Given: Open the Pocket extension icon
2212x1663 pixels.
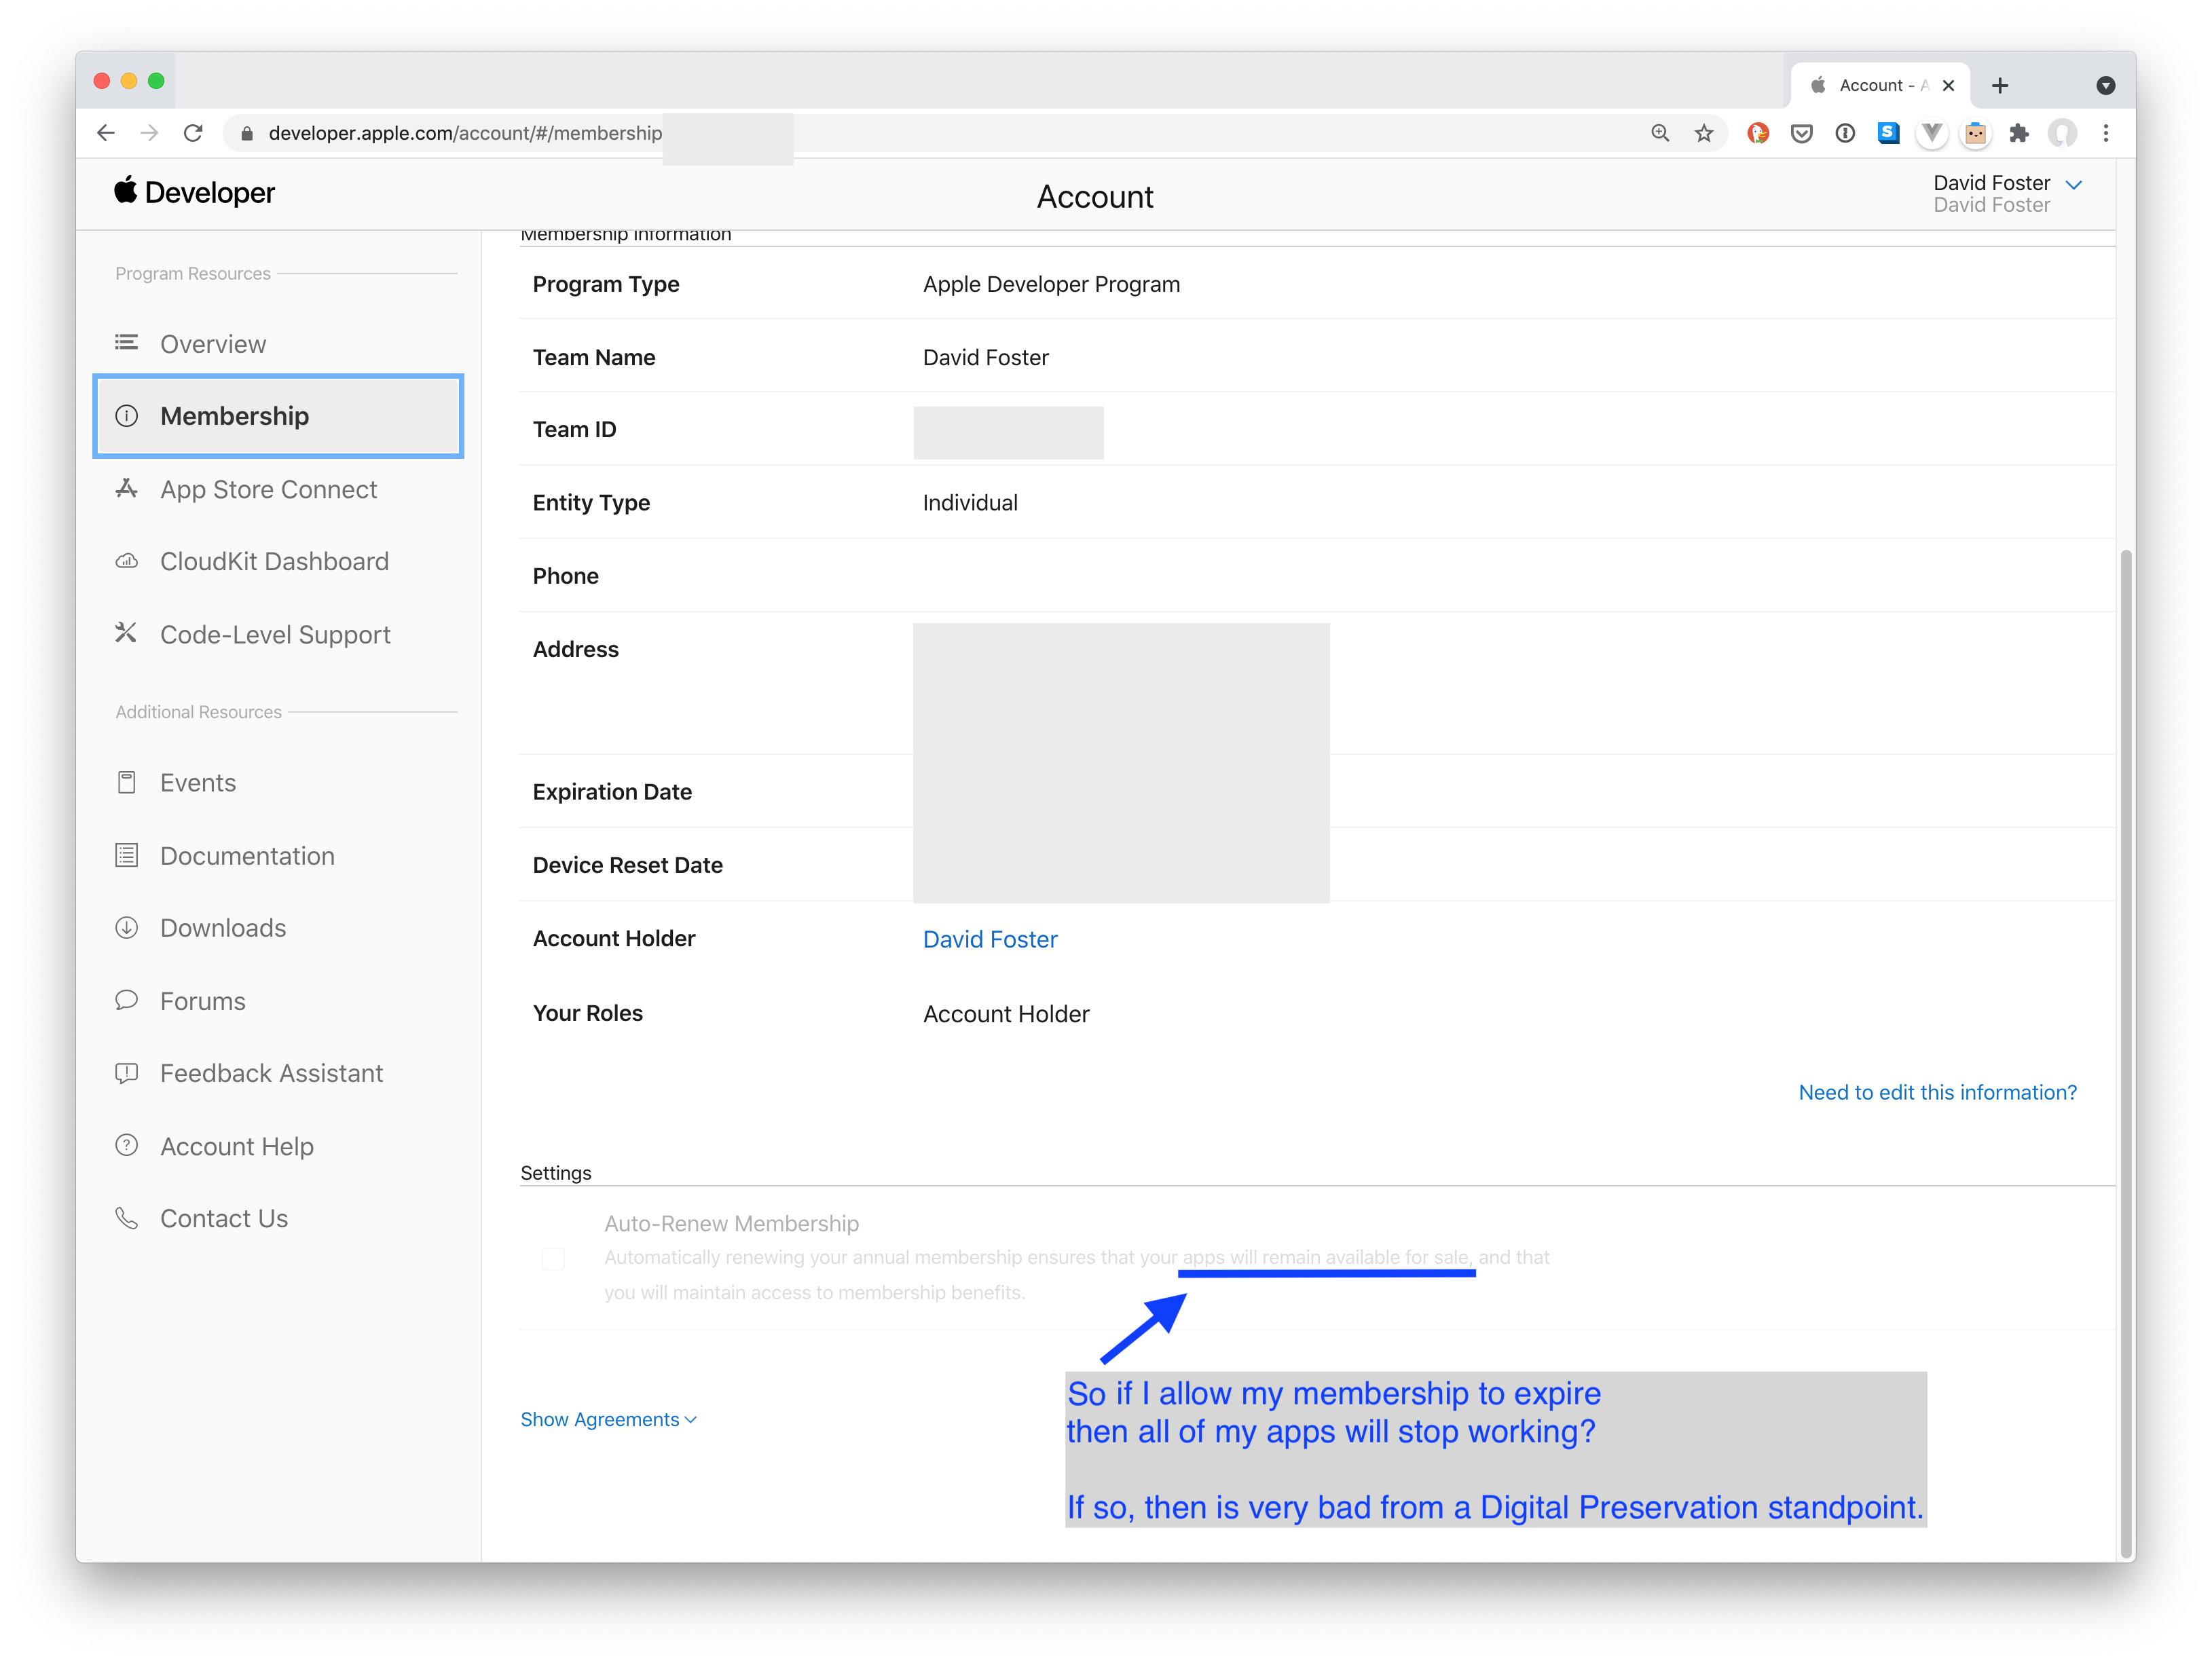Looking at the screenshot, I should point(1801,133).
